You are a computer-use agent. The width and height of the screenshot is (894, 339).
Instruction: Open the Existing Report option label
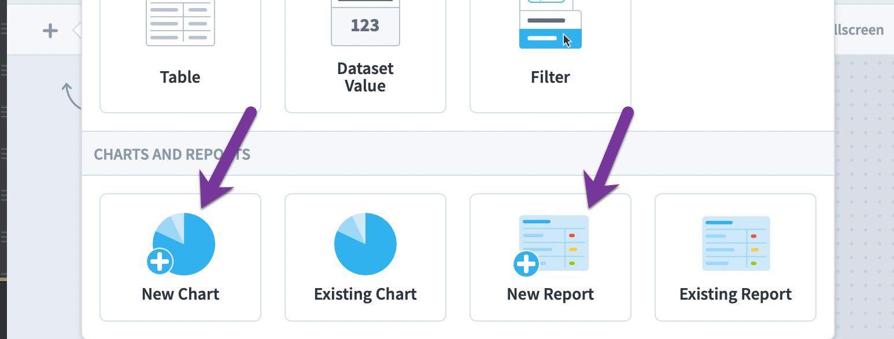(x=736, y=294)
